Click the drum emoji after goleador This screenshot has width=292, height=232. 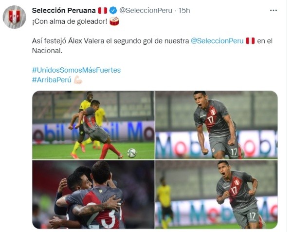point(114,21)
